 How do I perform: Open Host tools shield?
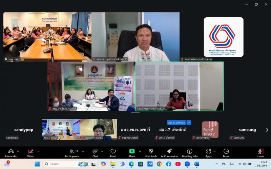pyautogui.click(x=151, y=153)
